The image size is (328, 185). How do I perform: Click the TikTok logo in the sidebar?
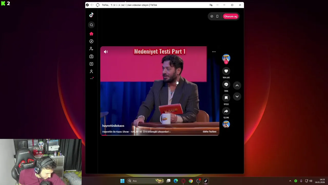pos(91,15)
